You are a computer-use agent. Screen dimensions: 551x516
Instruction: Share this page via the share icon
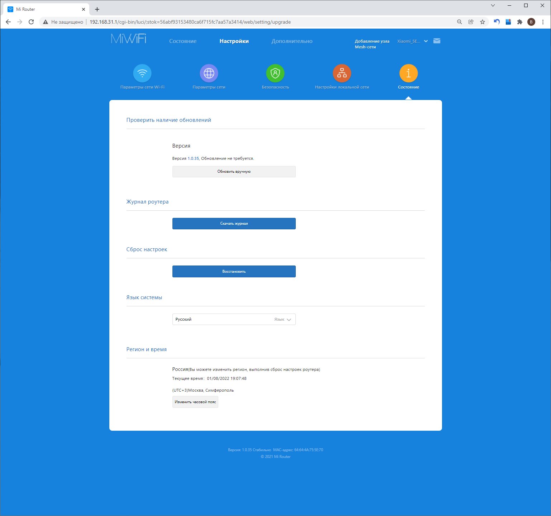471,22
